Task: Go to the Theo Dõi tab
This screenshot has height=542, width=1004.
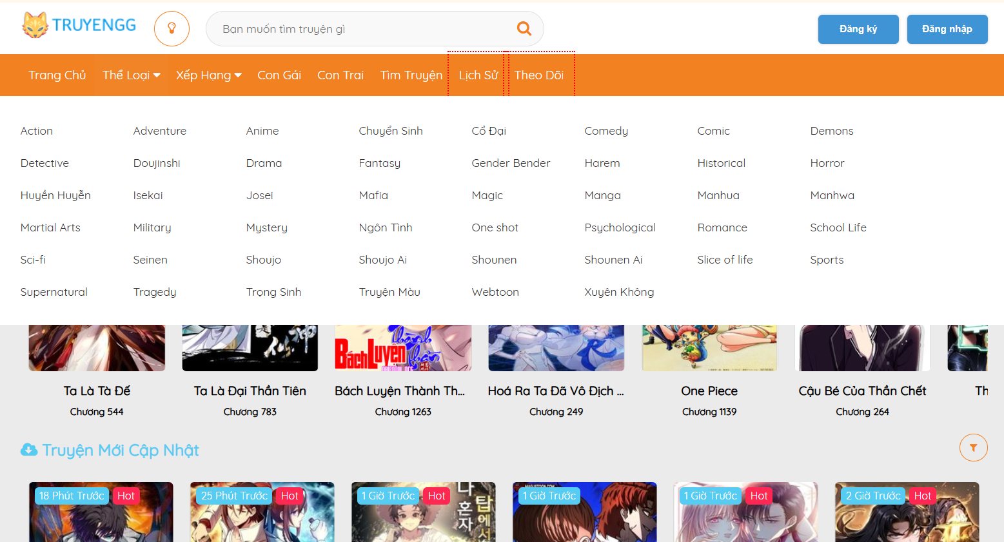Action: (x=538, y=75)
